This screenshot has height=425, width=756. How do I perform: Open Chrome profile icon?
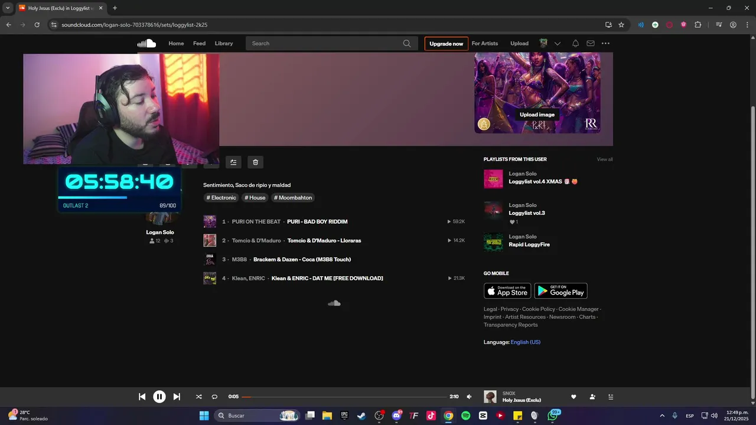[733, 25]
